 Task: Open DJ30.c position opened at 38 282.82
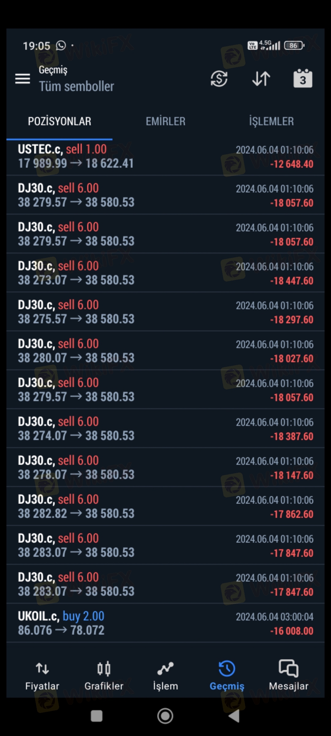(165, 507)
